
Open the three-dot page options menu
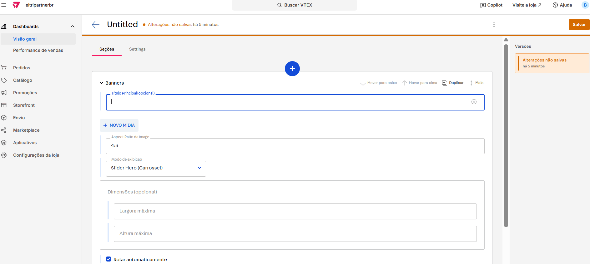tap(494, 25)
